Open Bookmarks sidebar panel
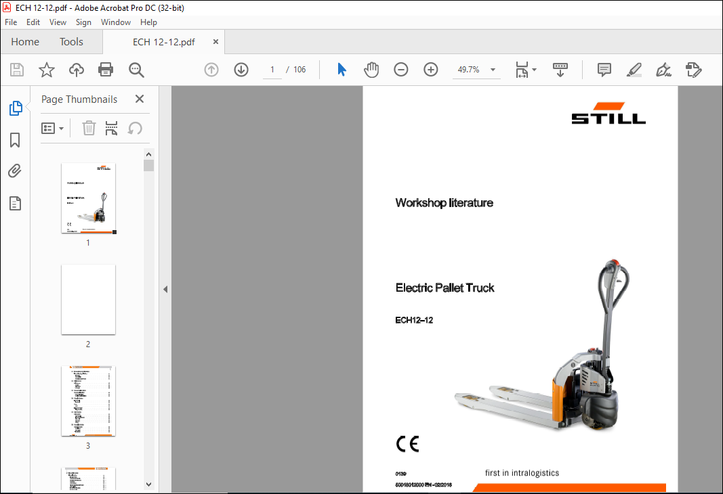723x494 pixels. [15, 140]
